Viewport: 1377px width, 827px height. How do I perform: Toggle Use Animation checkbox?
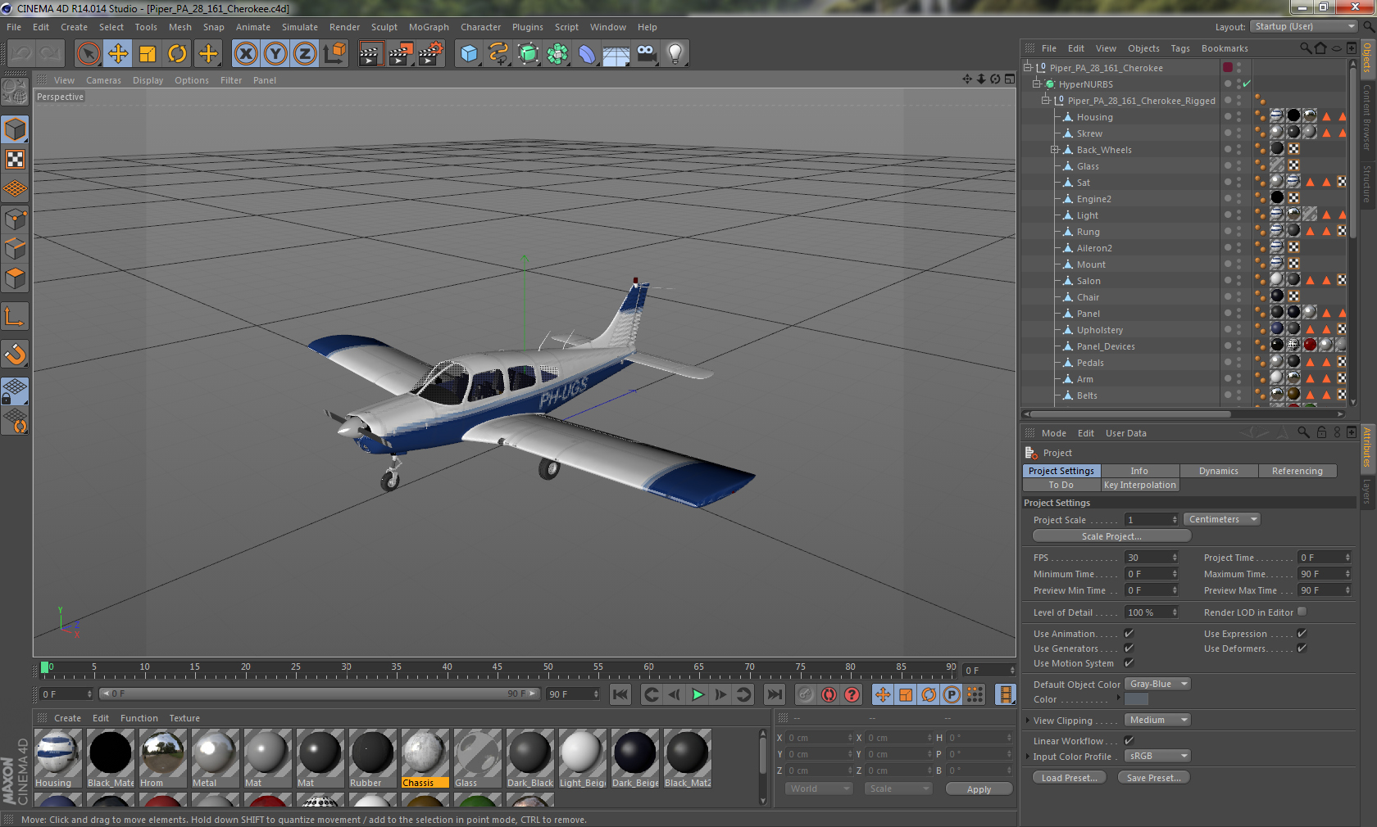[x=1129, y=634]
